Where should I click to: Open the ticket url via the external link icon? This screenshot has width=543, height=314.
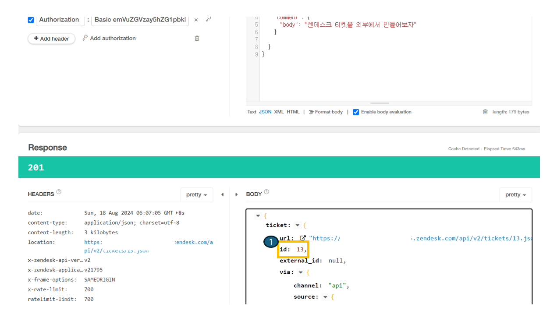click(x=303, y=237)
